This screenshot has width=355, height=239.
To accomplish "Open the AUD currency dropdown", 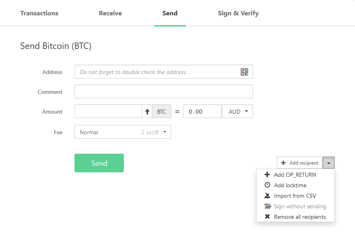I will (x=237, y=111).
